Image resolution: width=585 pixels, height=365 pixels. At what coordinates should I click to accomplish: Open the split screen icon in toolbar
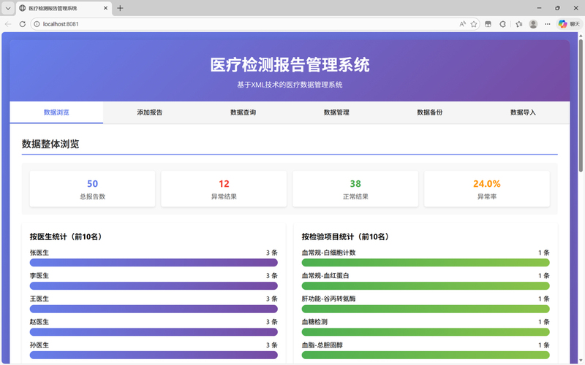488,24
